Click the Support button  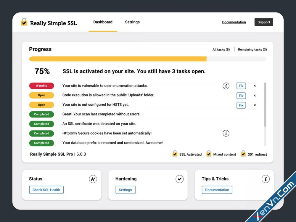click(264, 22)
